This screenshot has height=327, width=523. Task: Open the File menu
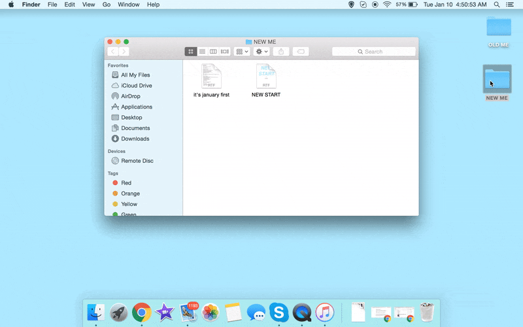(x=52, y=5)
